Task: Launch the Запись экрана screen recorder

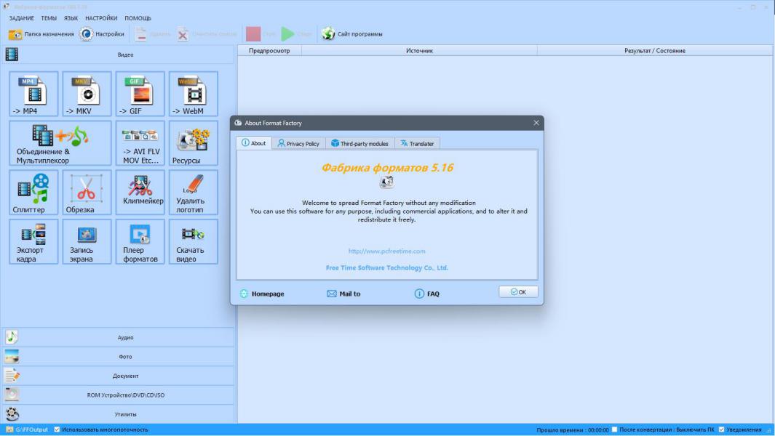Action: (x=87, y=242)
